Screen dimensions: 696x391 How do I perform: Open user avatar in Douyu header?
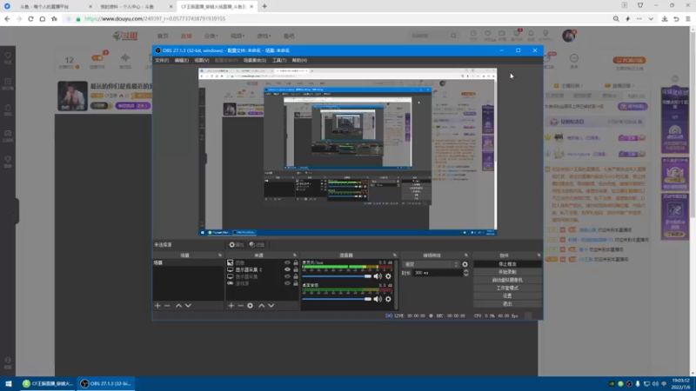click(569, 36)
